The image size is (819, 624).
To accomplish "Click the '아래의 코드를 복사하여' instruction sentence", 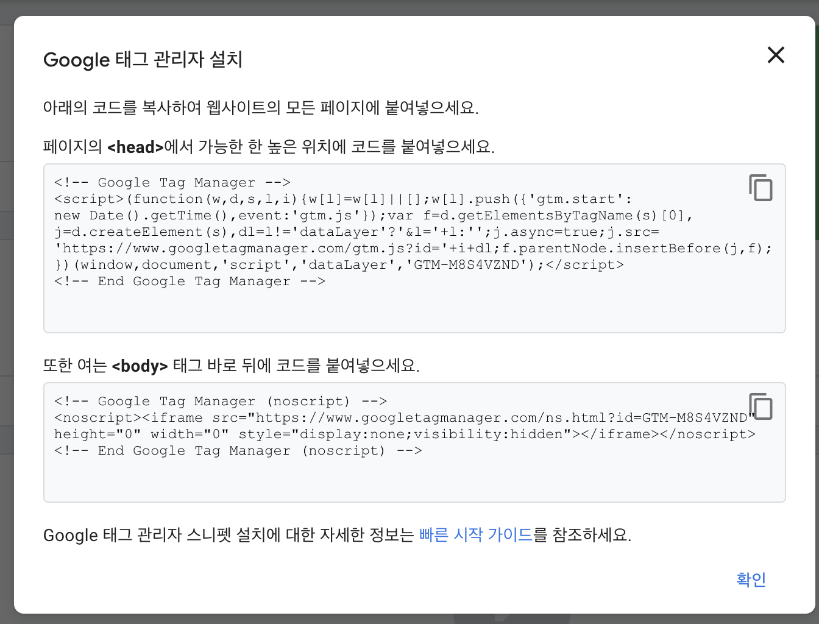I will click(261, 108).
